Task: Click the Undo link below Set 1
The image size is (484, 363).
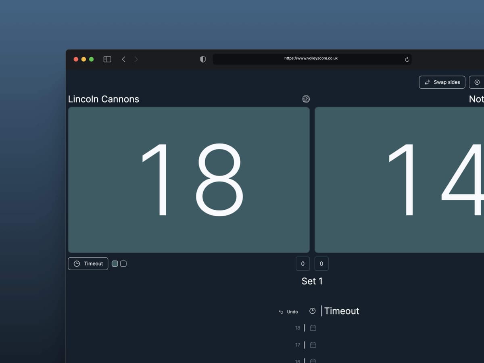Action: pos(292,311)
